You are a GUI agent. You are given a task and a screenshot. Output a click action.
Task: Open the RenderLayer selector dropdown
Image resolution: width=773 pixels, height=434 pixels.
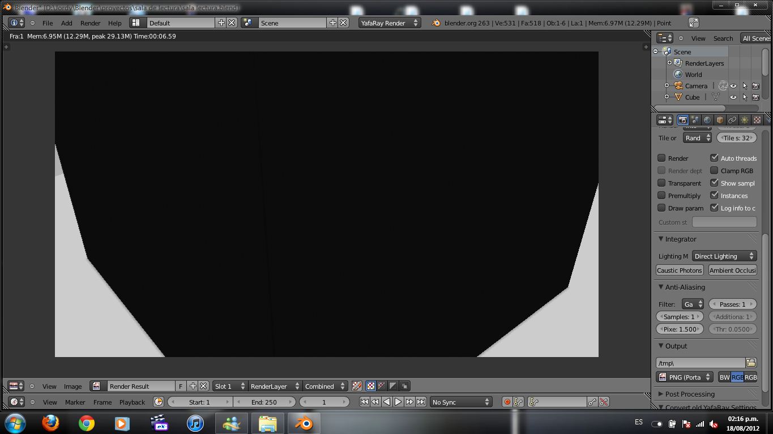pos(275,386)
